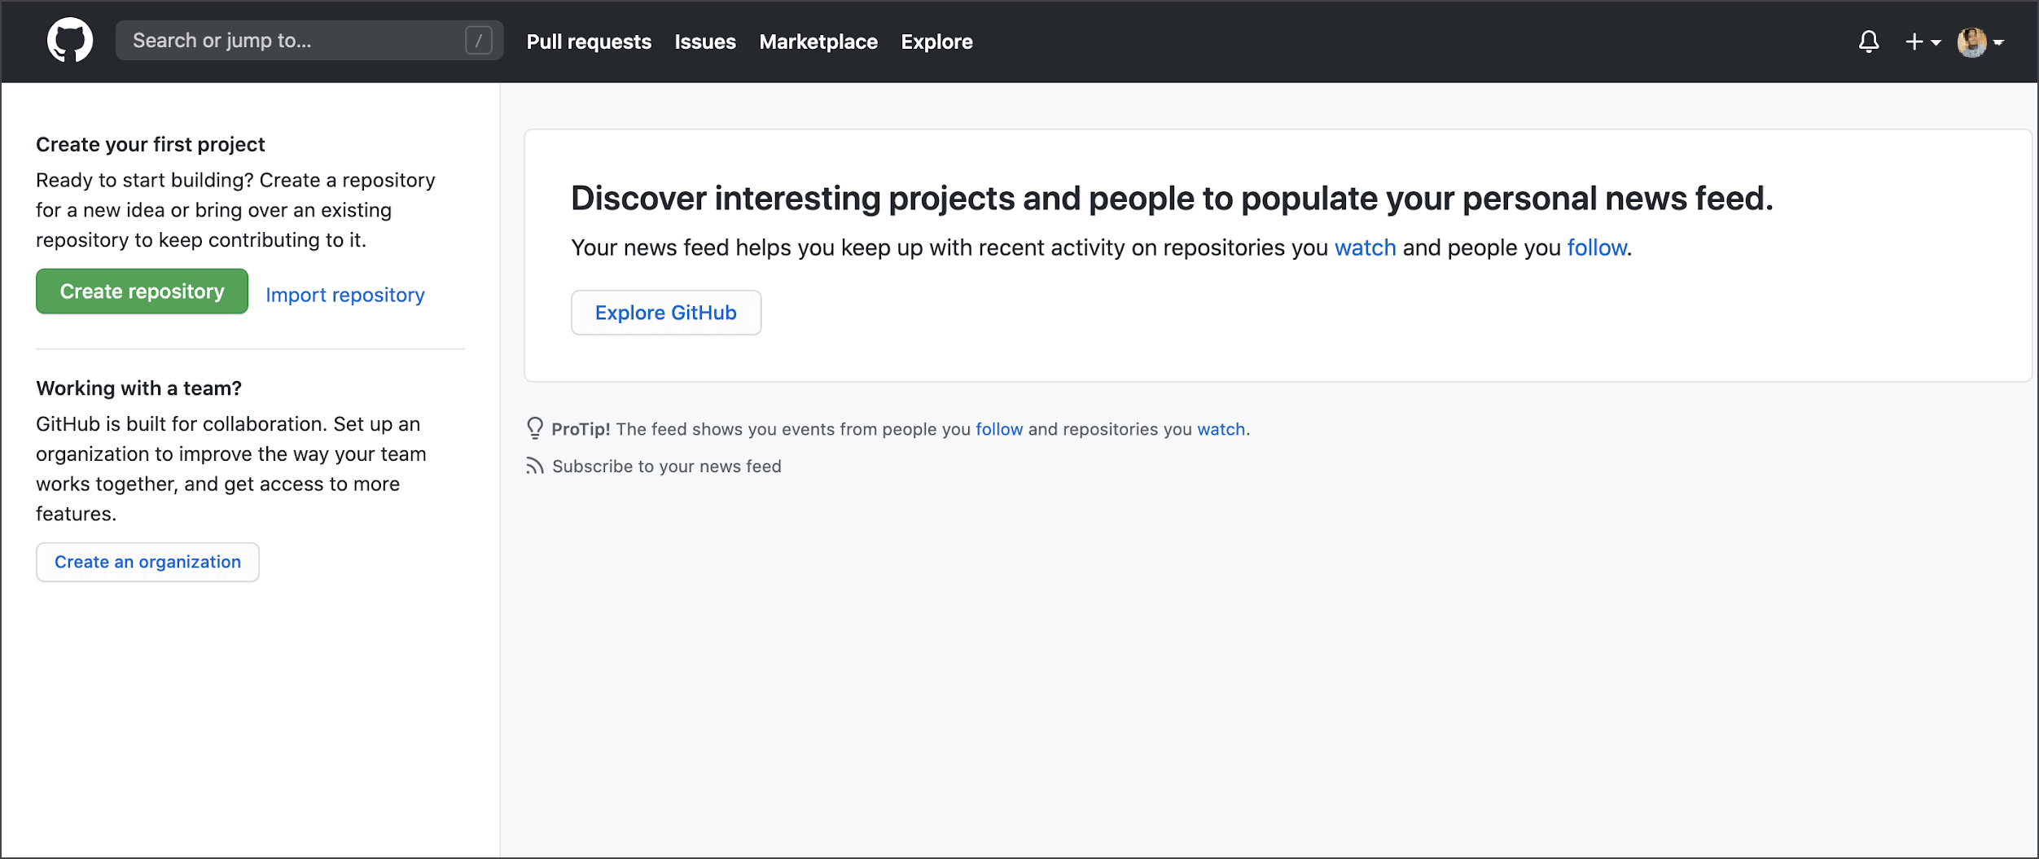The width and height of the screenshot is (2039, 859).
Task: Click the green Create repository button
Action: click(142, 291)
